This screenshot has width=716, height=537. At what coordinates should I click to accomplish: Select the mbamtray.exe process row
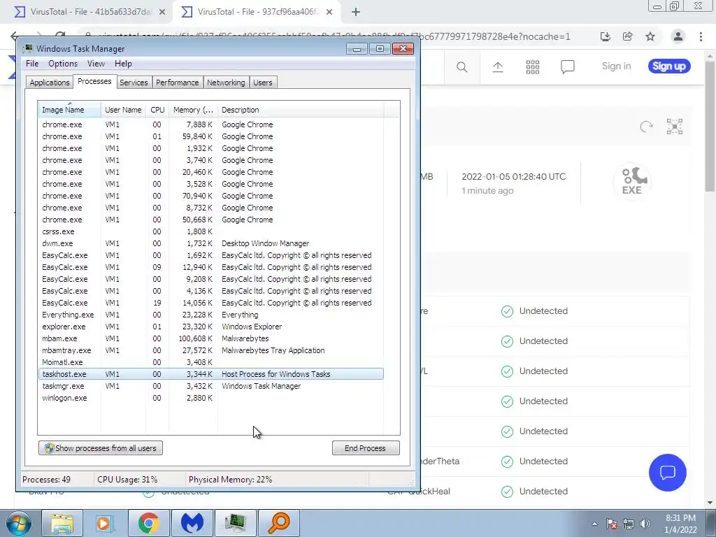coord(211,350)
